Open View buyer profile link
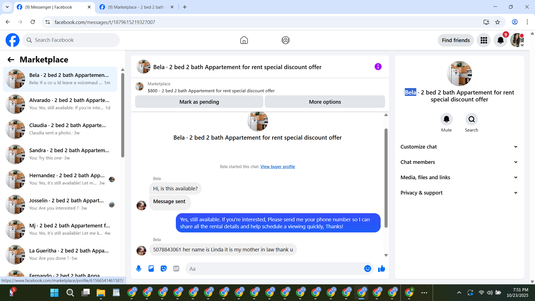535x301 pixels. pyautogui.click(x=278, y=167)
